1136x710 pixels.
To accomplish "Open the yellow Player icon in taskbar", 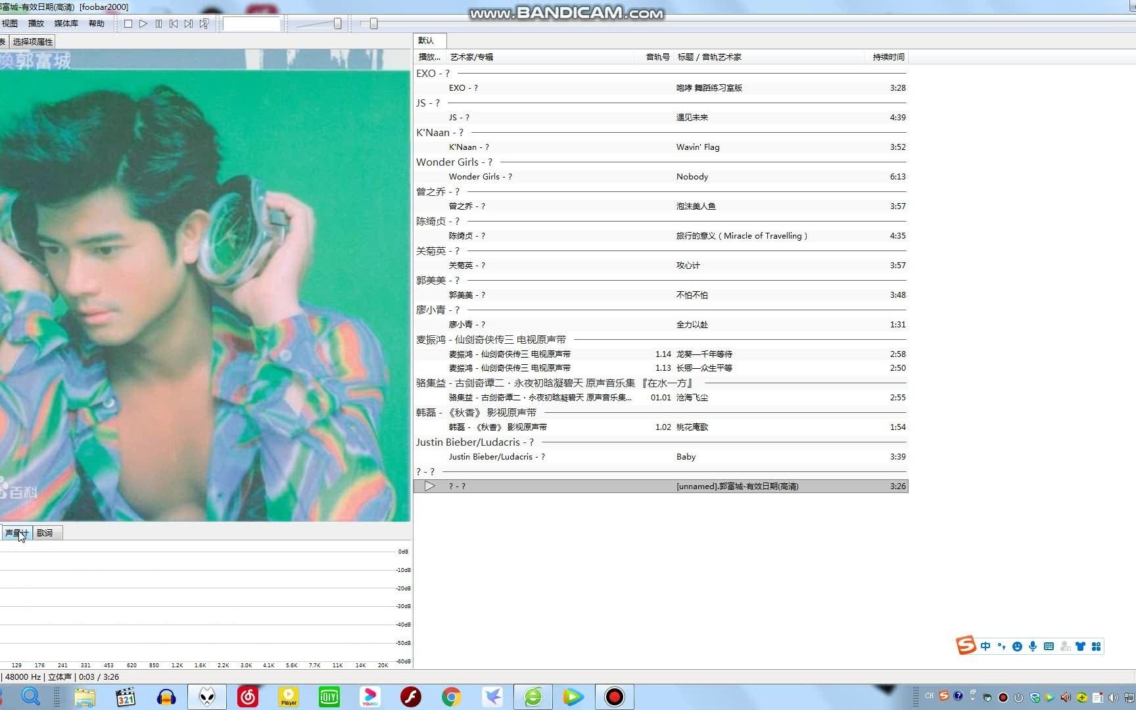I will click(x=289, y=697).
